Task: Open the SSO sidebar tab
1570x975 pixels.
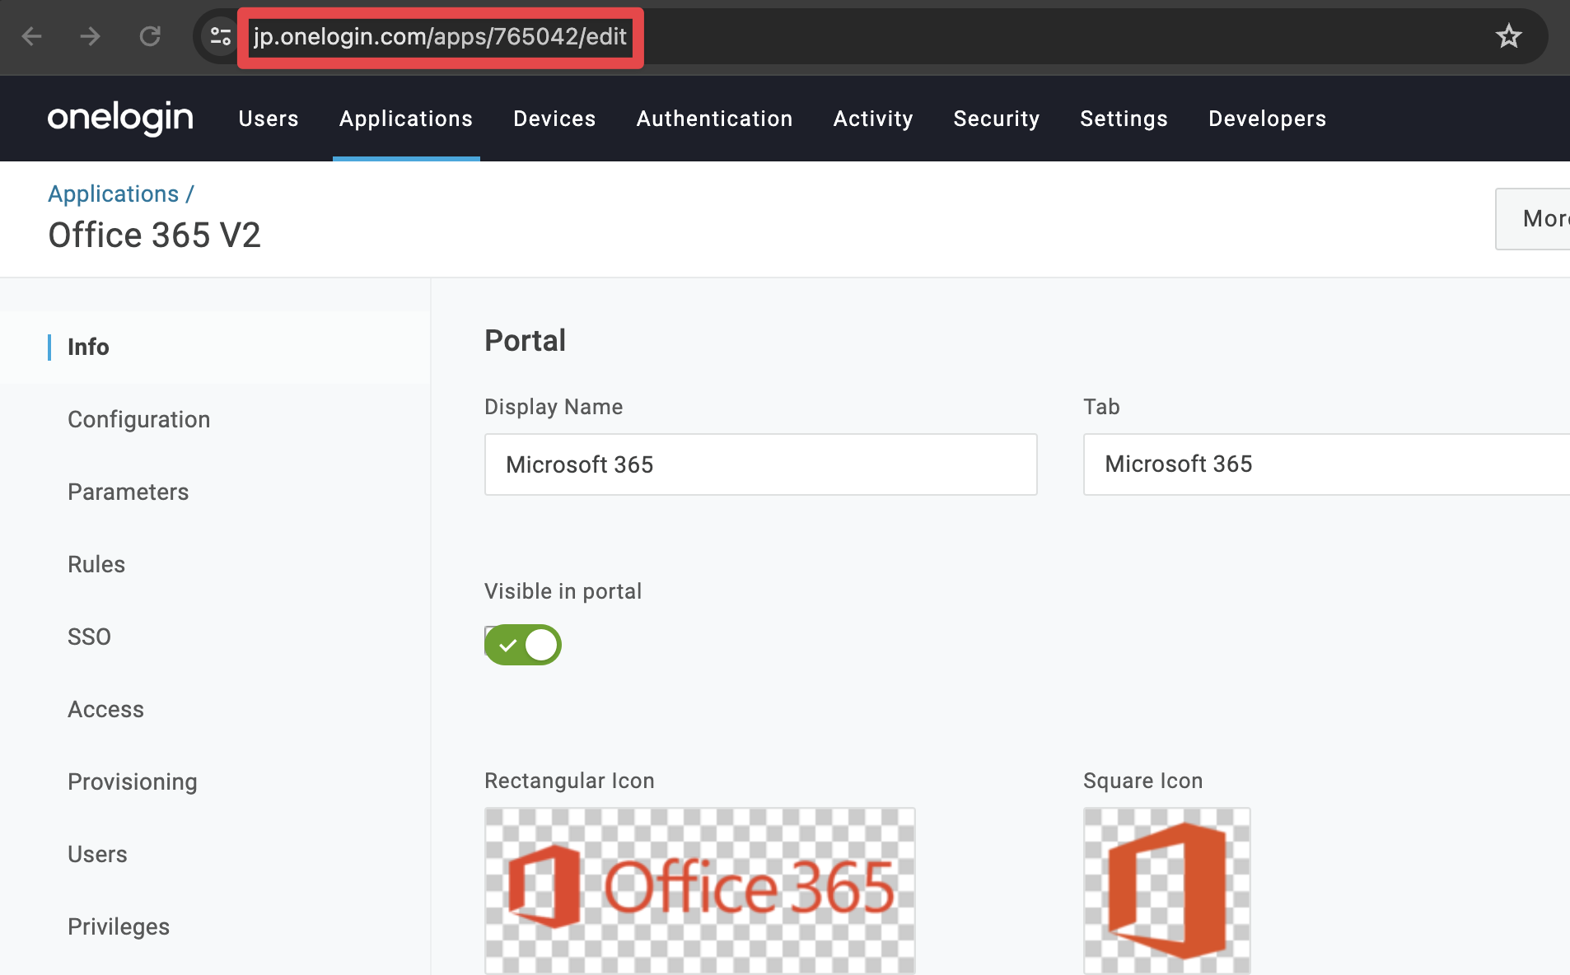Action: (89, 637)
